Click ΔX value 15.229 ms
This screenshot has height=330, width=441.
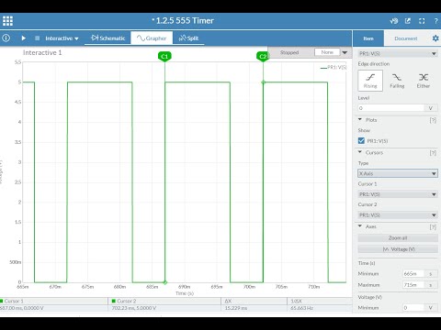(x=236, y=308)
